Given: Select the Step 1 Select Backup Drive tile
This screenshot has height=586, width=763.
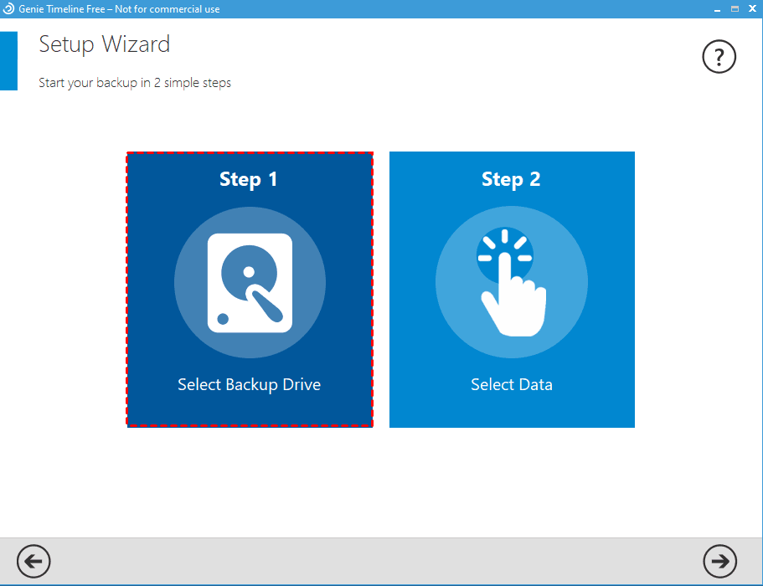Looking at the screenshot, I should point(249,289).
